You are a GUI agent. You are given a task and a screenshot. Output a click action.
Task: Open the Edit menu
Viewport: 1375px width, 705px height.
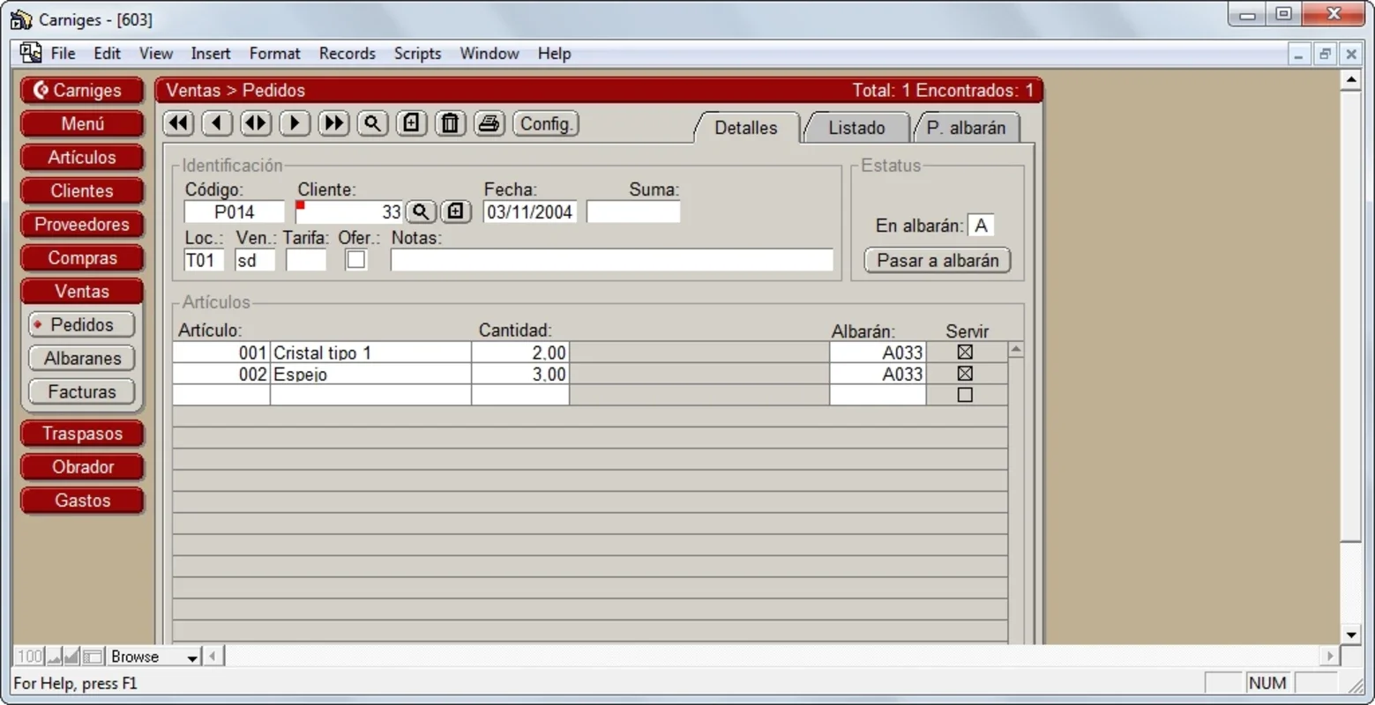point(108,54)
